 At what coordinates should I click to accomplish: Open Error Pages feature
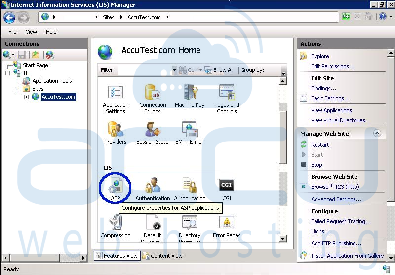227,226
